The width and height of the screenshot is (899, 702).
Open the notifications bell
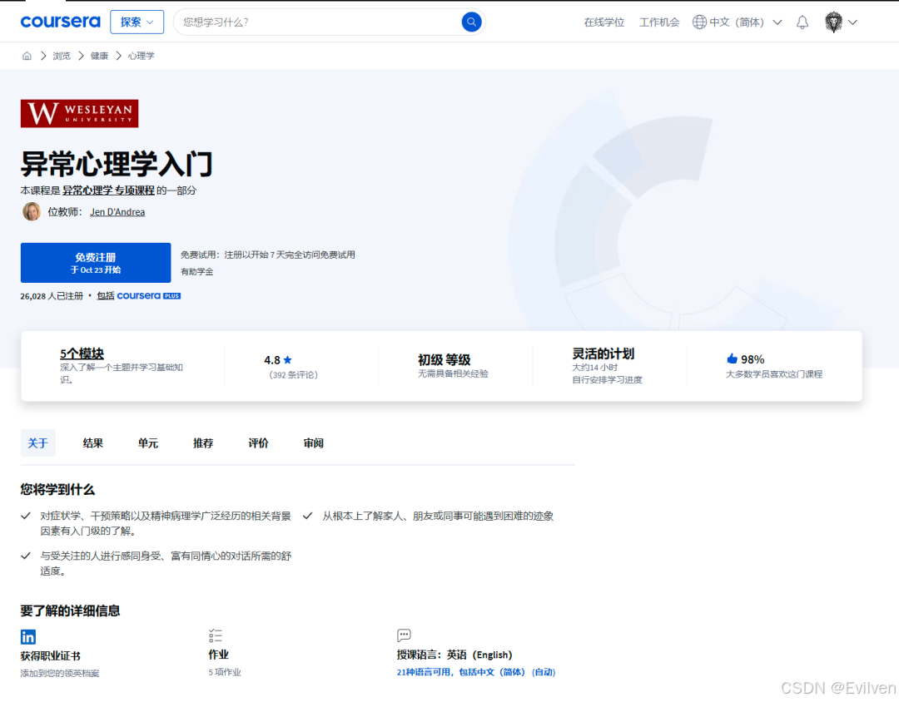tap(802, 22)
